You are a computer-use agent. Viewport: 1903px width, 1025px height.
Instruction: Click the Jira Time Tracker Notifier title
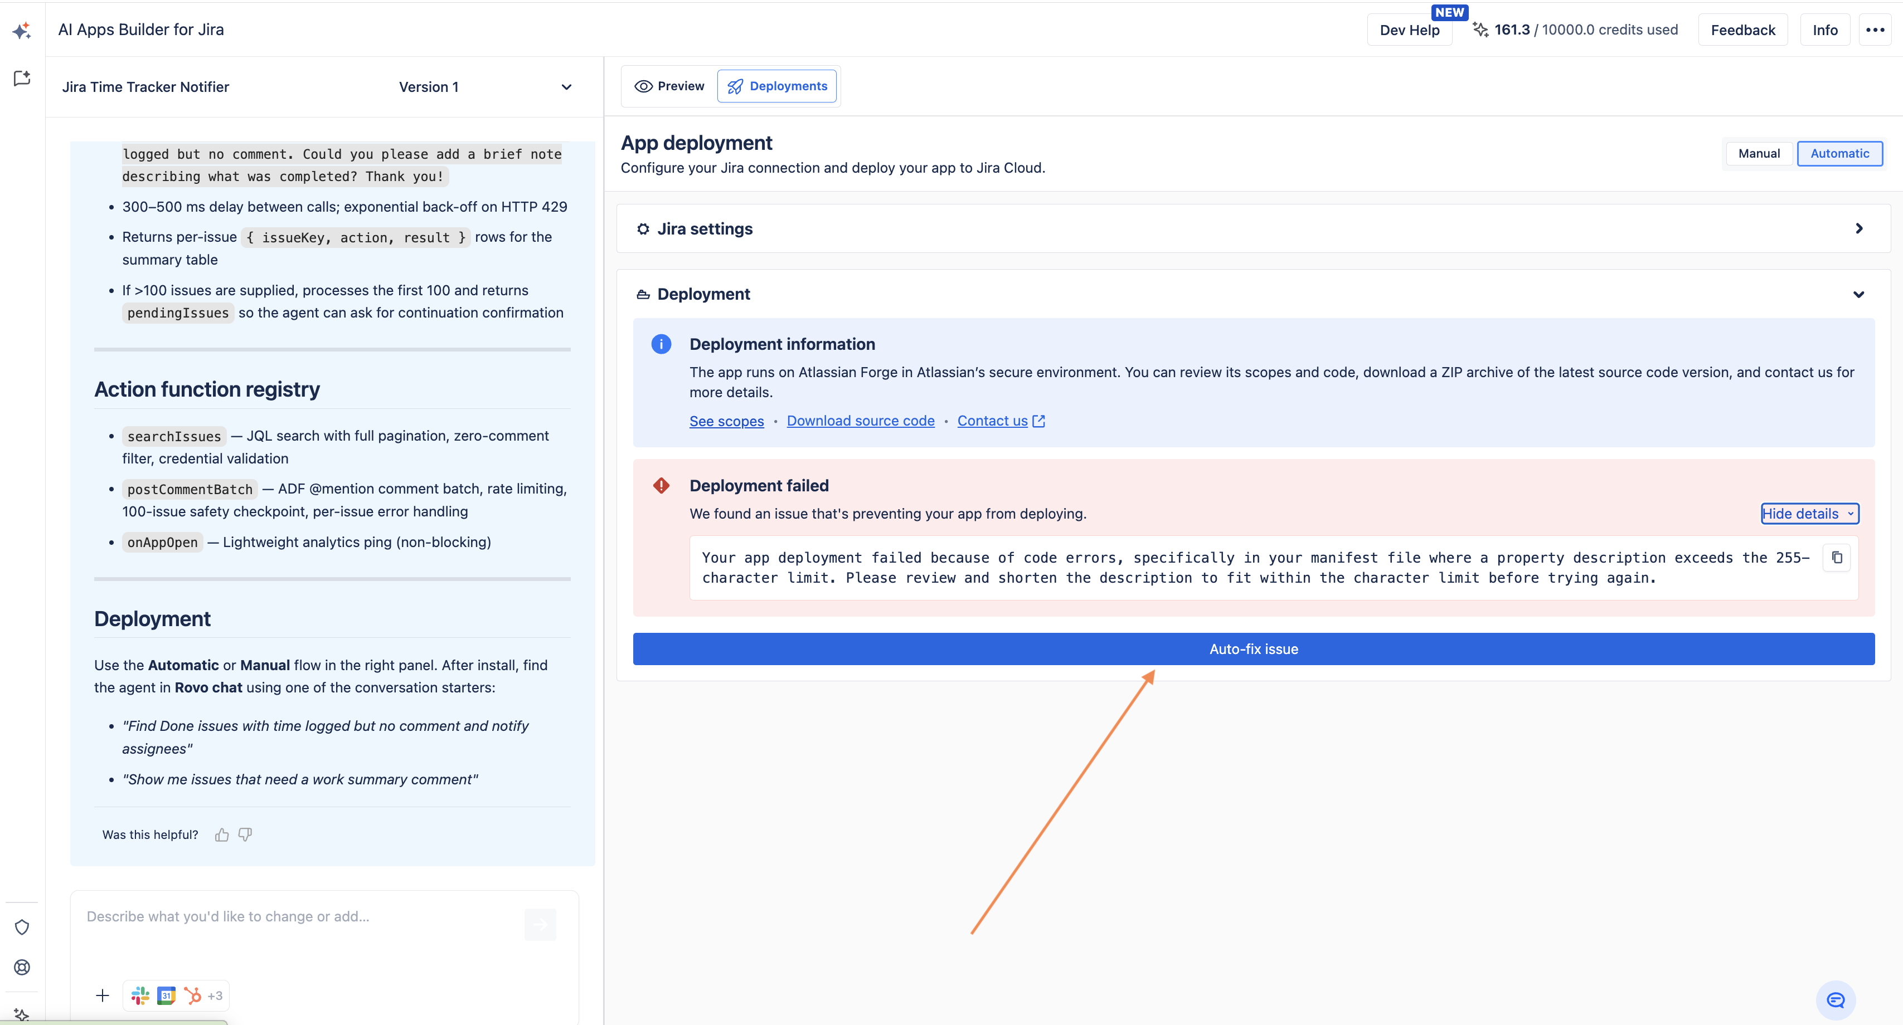click(145, 87)
